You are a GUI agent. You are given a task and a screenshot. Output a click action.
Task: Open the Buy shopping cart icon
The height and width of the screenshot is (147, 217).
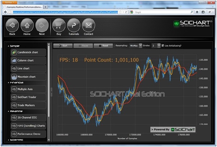[x=59, y=25]
